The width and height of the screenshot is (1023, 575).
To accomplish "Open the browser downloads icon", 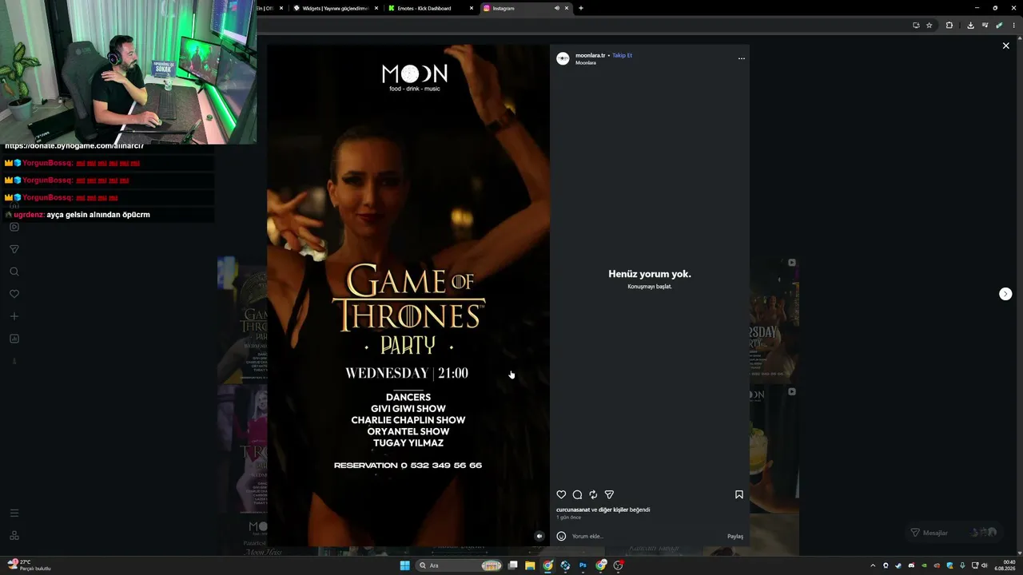I will 970,26.
